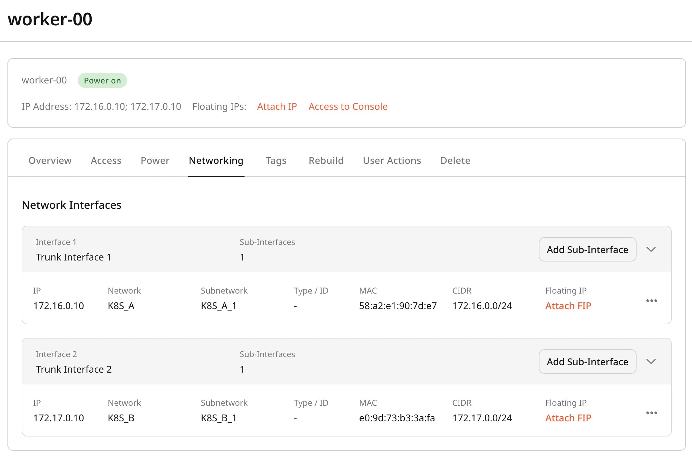The width and height of the screenshot is (692, 475).
Task: Click the Trunk Interface 1 name
Action: pos(73,257)
